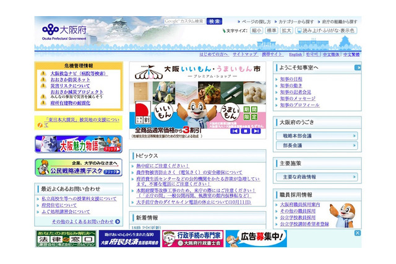Viewport: 396px width, 264px height.
Task: Open はじめての方へ link
Action: click(213, 54)
